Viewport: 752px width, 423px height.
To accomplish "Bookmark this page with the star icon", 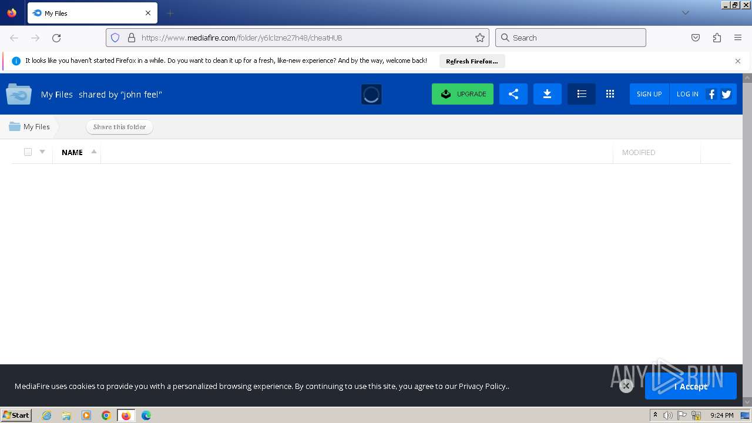I will [480, 38].
